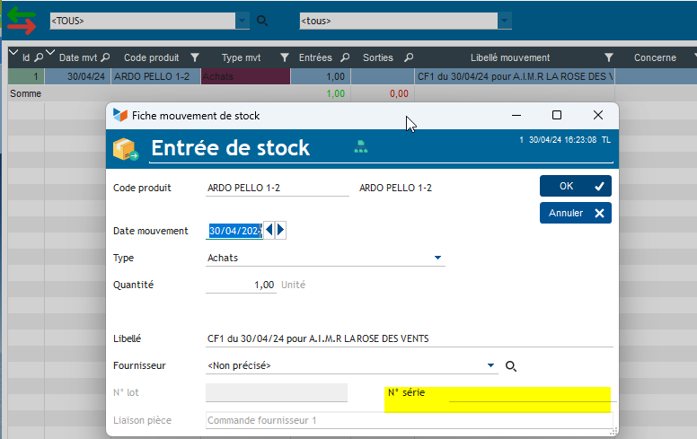Go to previous date with the left arrow

269,231
